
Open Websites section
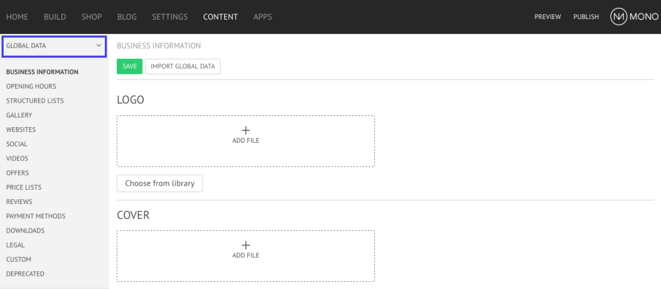click(x=21, y=130)
